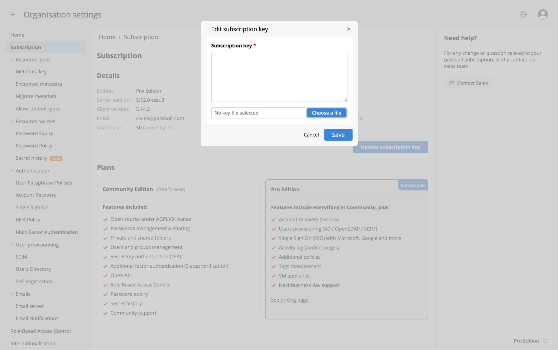558x350 pixels.
Task: Click the Update subscription key button
Action: click(x=391, y=147)
